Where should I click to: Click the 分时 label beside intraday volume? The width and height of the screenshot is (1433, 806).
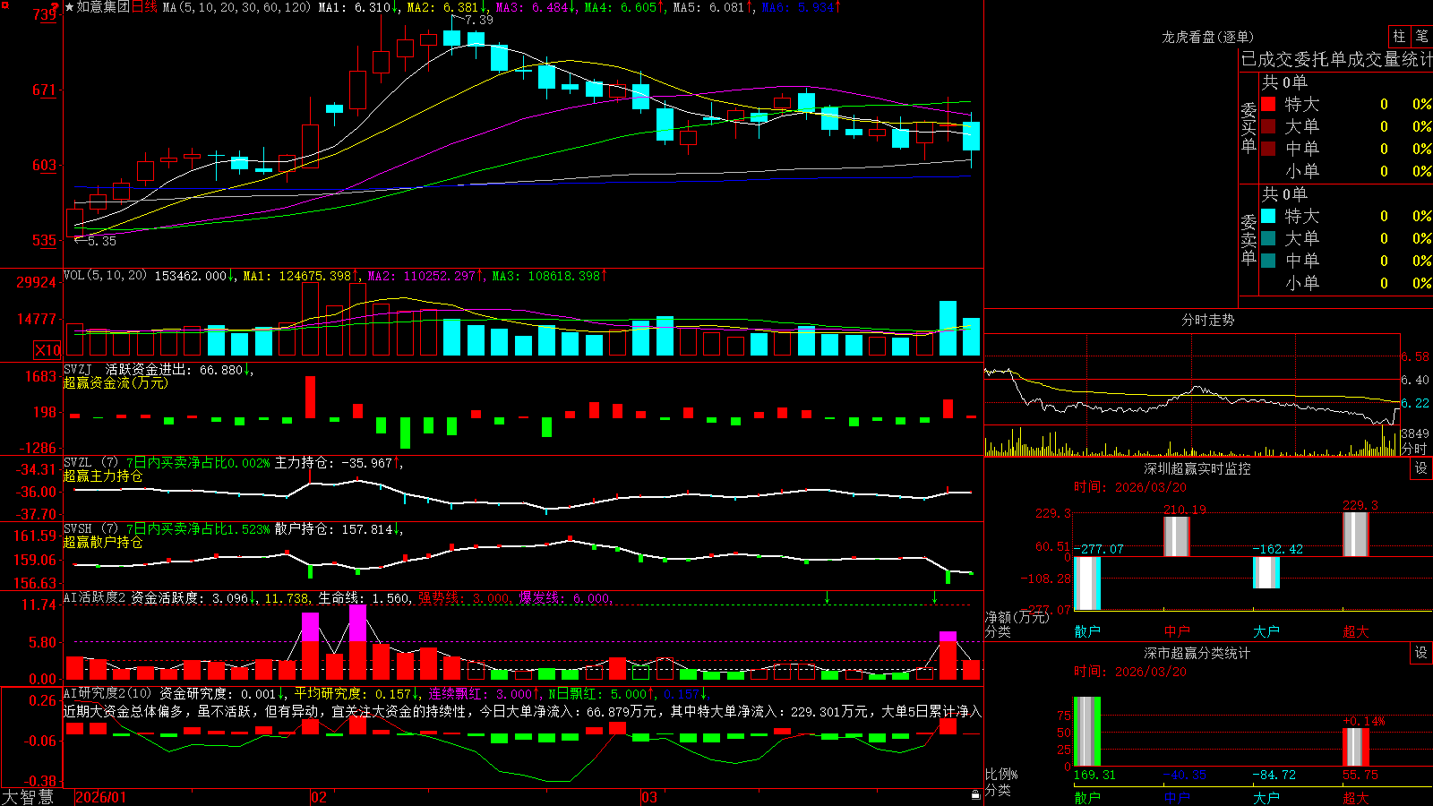1414,449
